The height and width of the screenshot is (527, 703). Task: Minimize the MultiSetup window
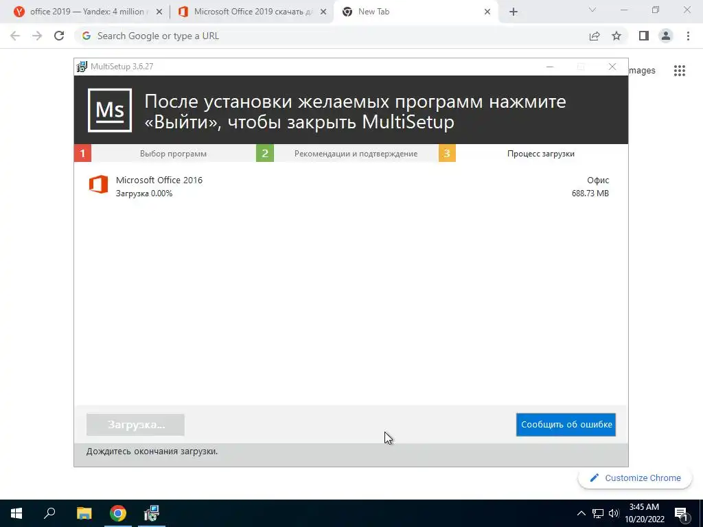pos(550,67)
